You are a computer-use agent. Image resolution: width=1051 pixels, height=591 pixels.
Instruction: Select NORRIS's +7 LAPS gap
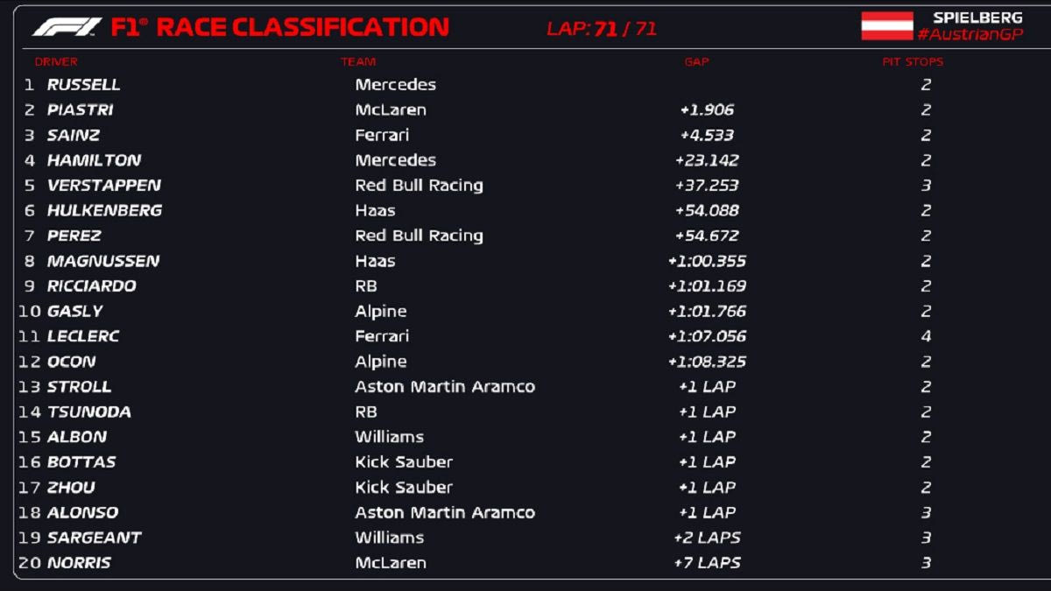pyautogui.click(x=707, y=563)
